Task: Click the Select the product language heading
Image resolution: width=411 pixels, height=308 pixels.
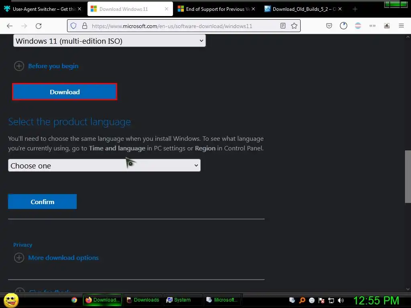Action: (x=69, y=122)
